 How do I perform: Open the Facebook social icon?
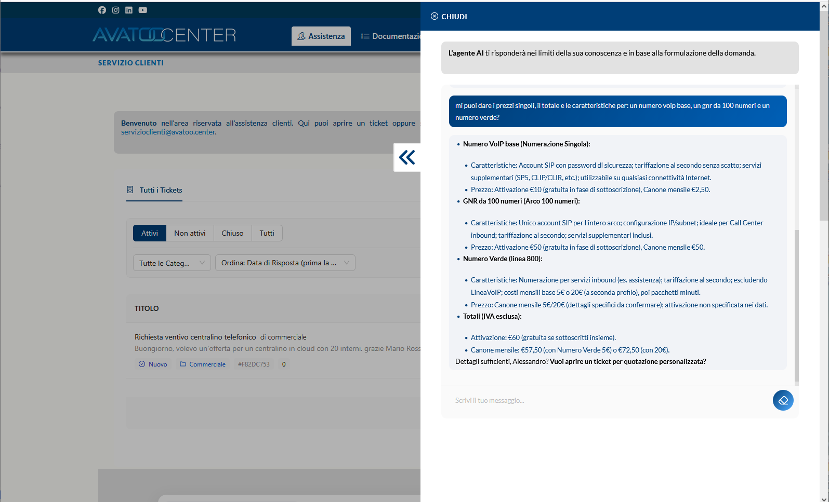pyautogui.click(x=102, y=10)
